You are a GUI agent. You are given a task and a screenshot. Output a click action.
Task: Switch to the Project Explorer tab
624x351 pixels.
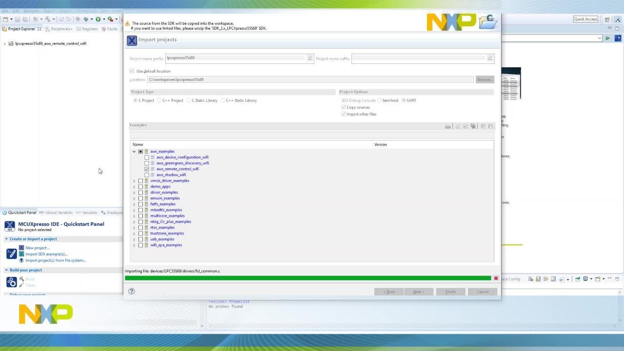click(21, 29)
